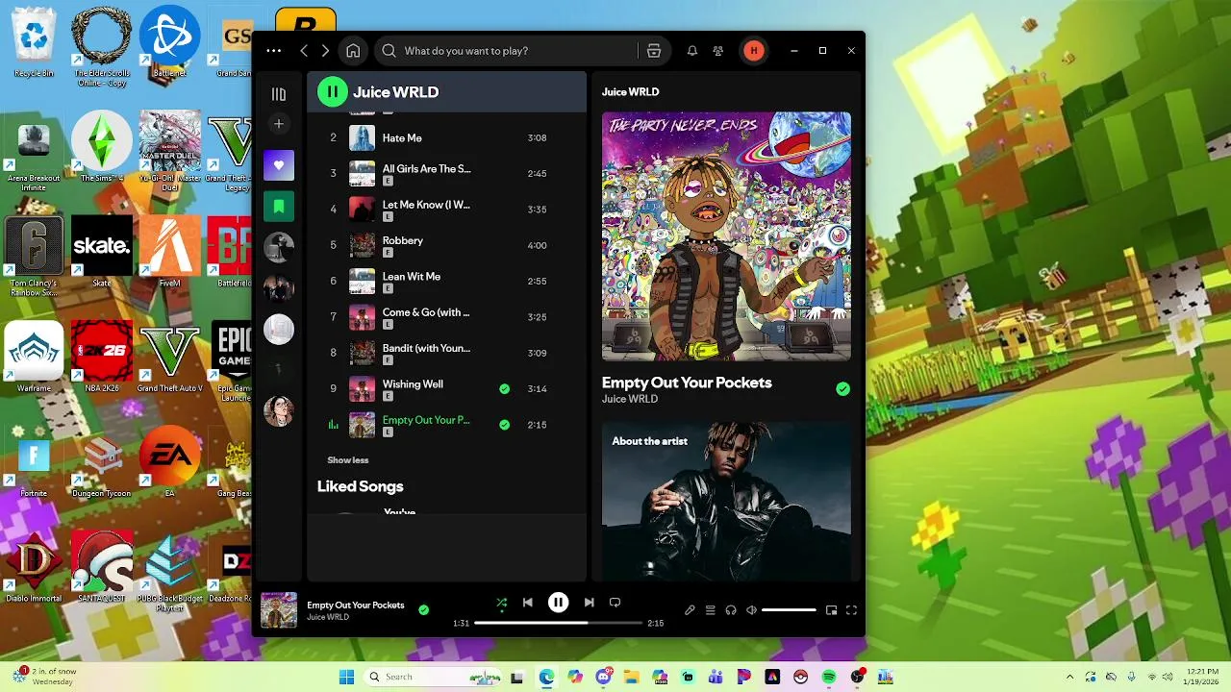Viewport: 1231px width, 692px height.
Task: Seek on the song progress bar
Action: (558, 623)
